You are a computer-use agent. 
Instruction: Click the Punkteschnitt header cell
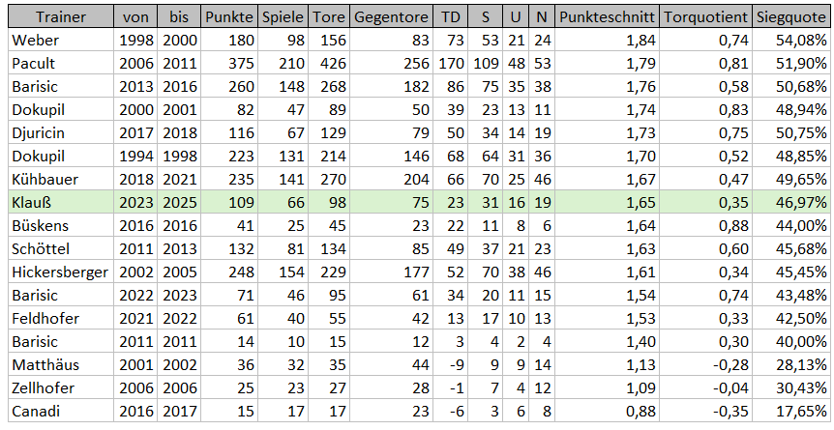607,17
